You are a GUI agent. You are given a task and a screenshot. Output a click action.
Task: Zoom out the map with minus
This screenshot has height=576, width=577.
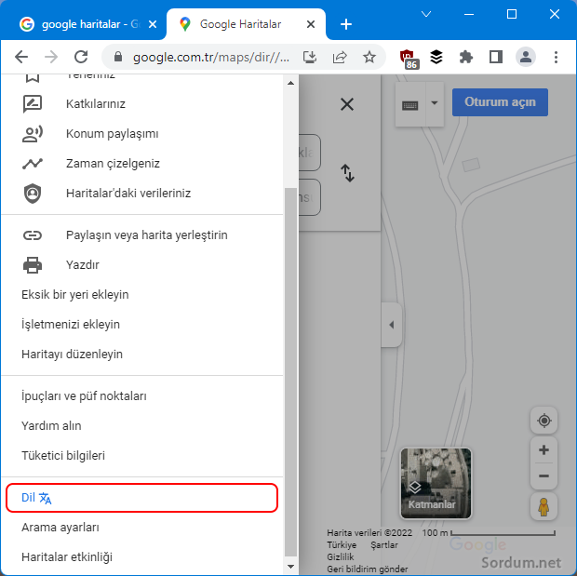coord(543,476)
